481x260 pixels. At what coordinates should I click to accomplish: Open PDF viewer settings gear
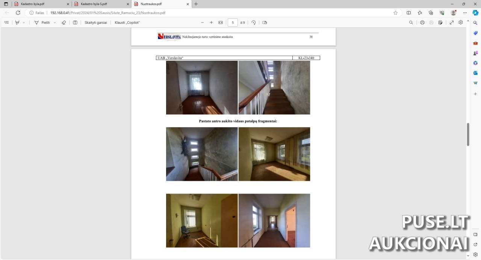coord(461,23)
